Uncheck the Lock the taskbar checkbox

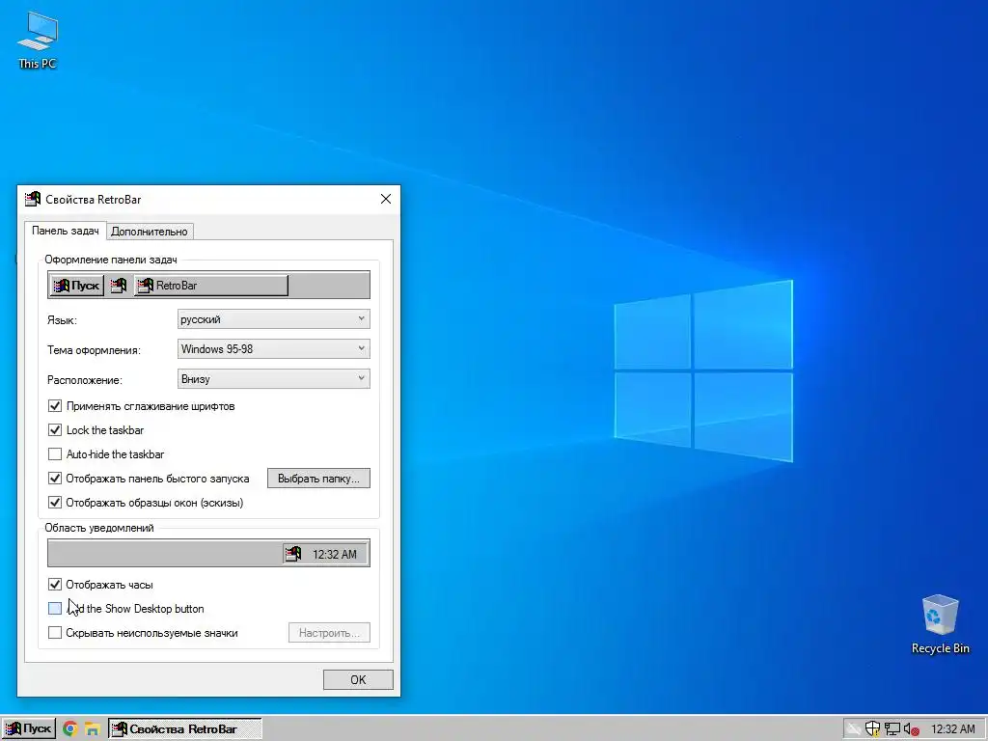coord(55,430)
